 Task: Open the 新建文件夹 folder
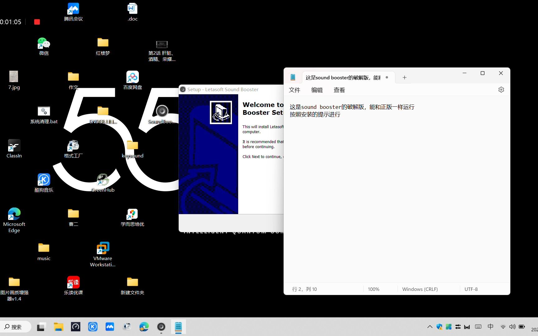[133, 286]
